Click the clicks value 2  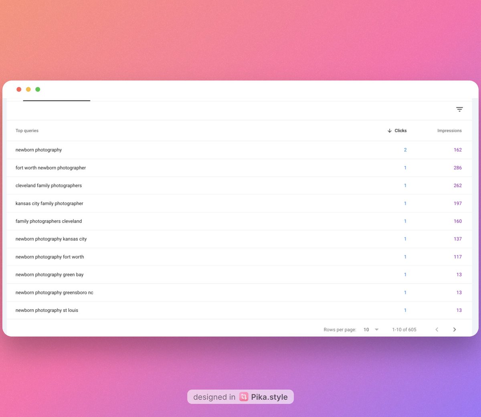pyautogui.click(x=405, y=150)
